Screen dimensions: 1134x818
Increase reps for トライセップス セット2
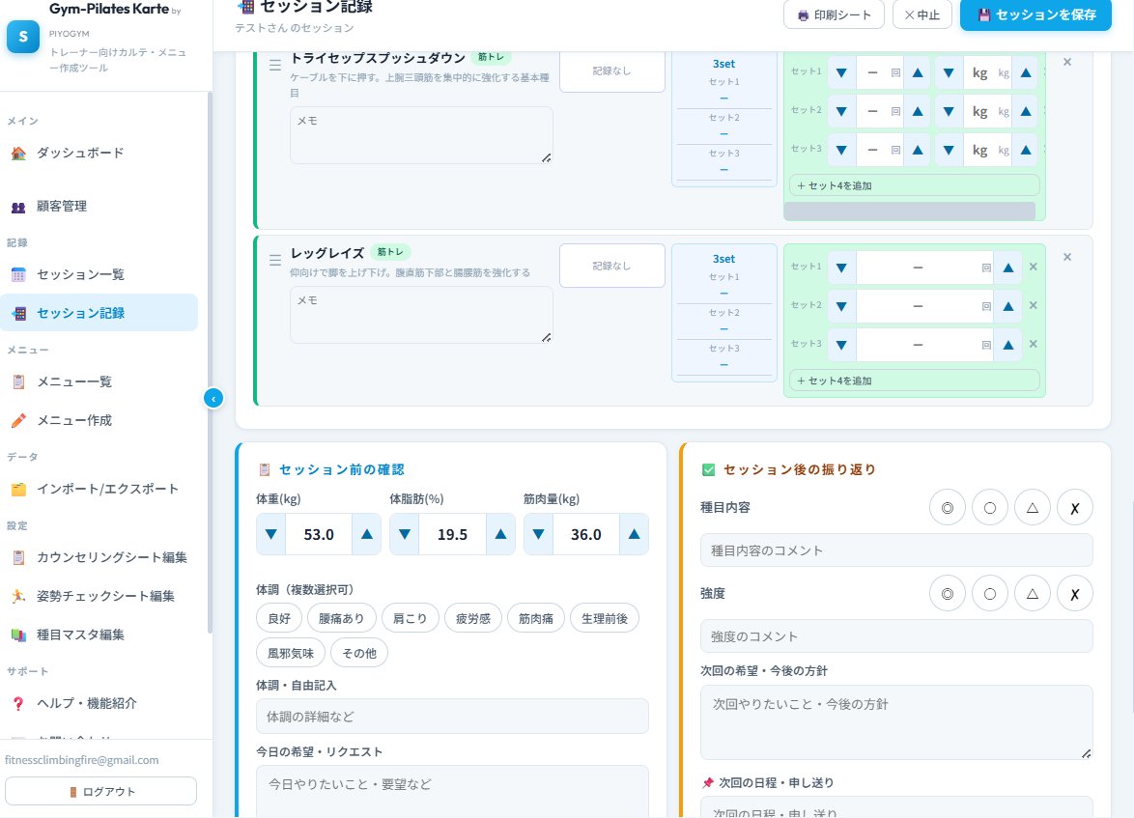pos(918,111)
